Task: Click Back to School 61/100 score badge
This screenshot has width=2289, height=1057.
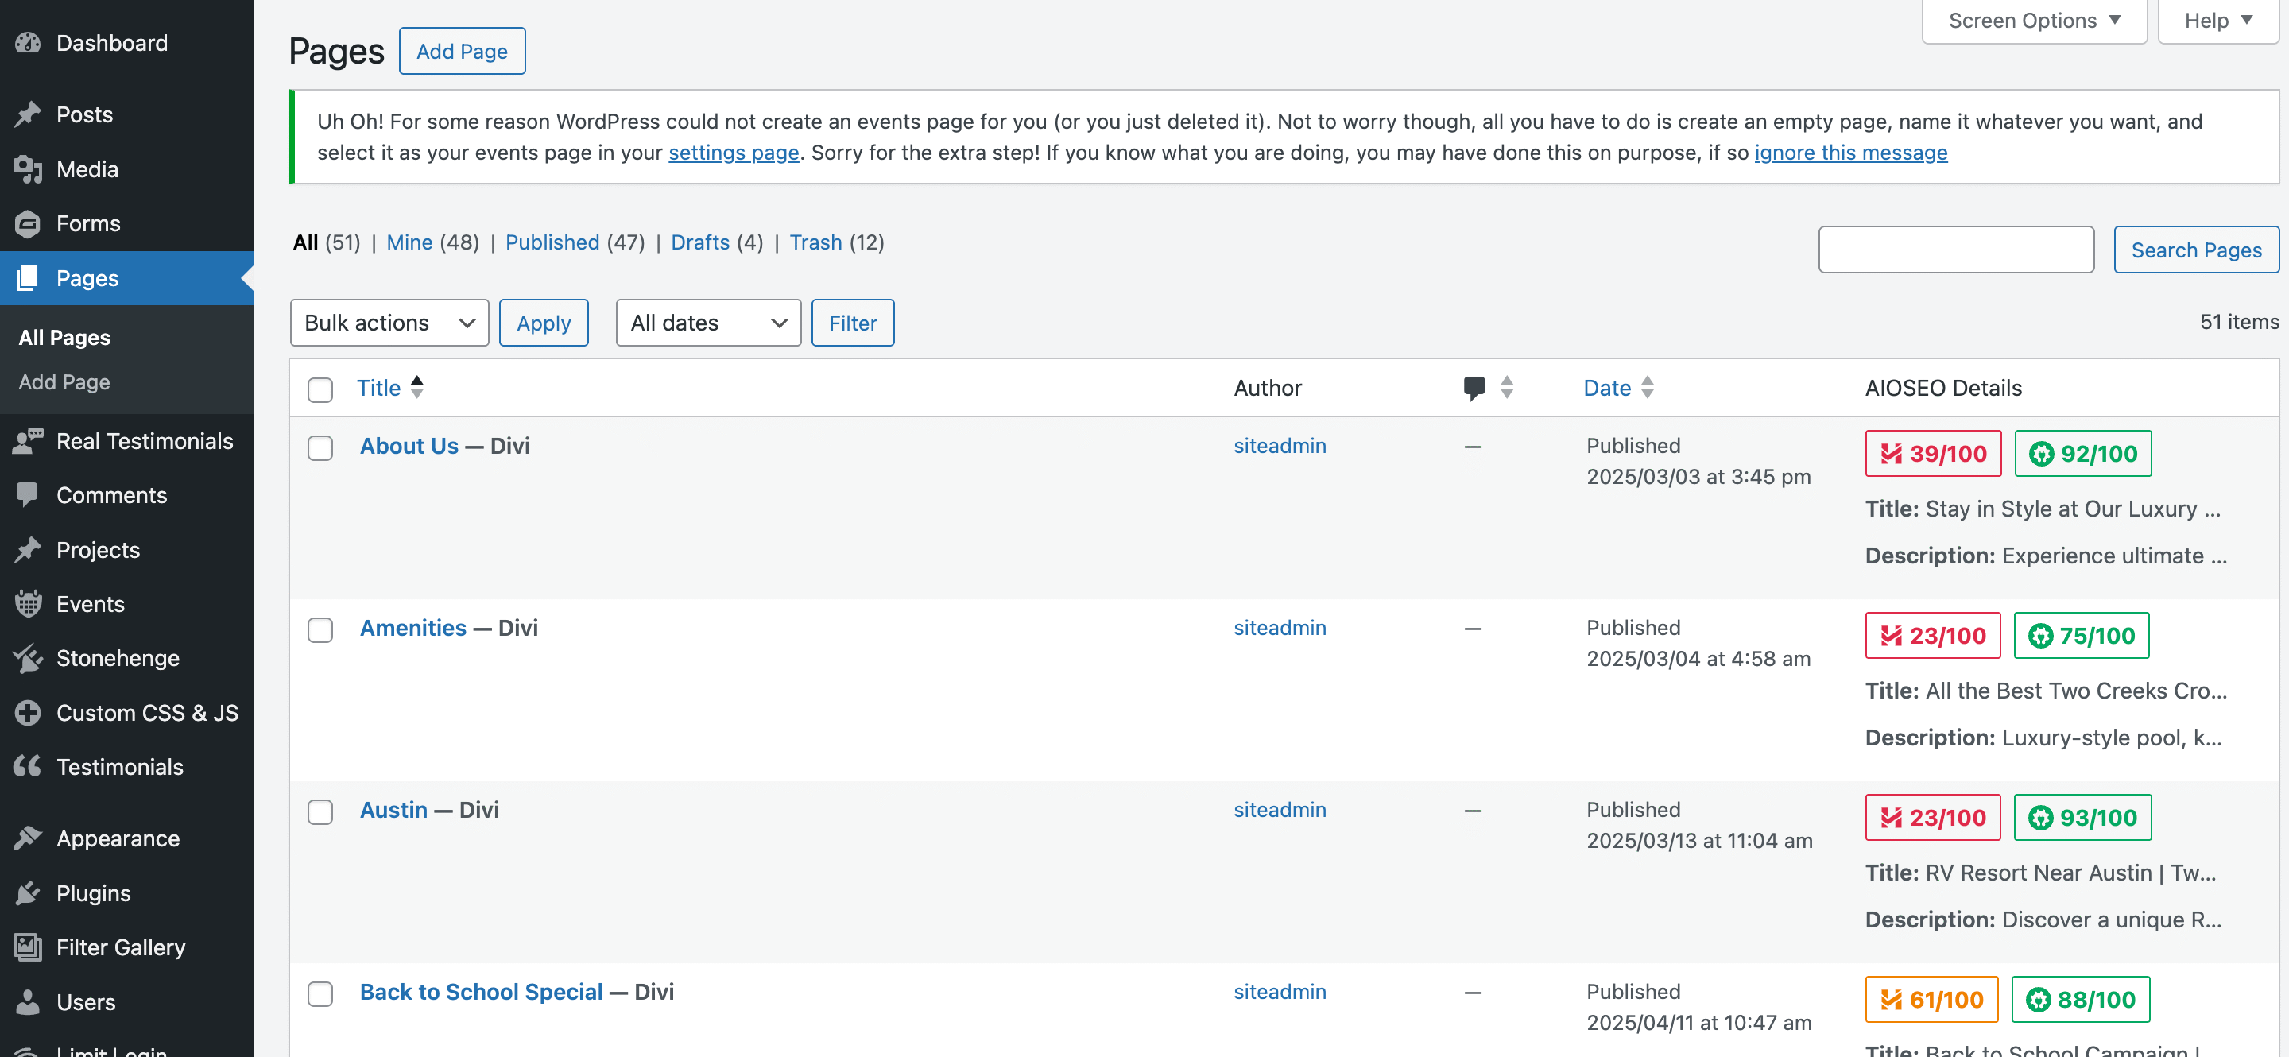Action: tap(1931, 1000)
